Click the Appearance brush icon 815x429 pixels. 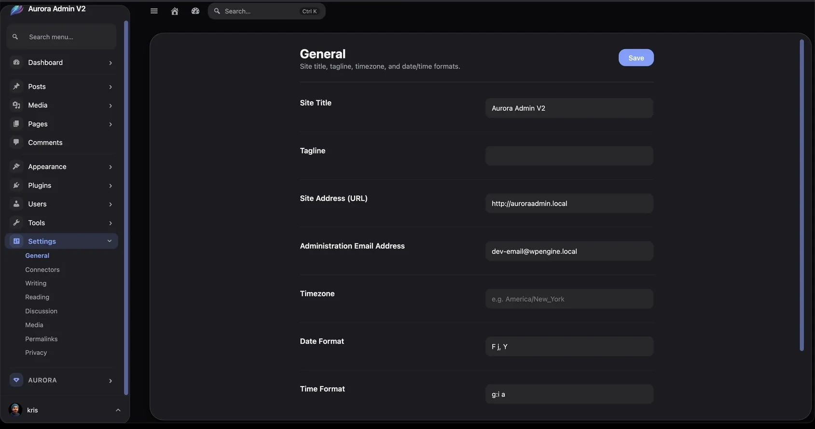coord(16,166)
